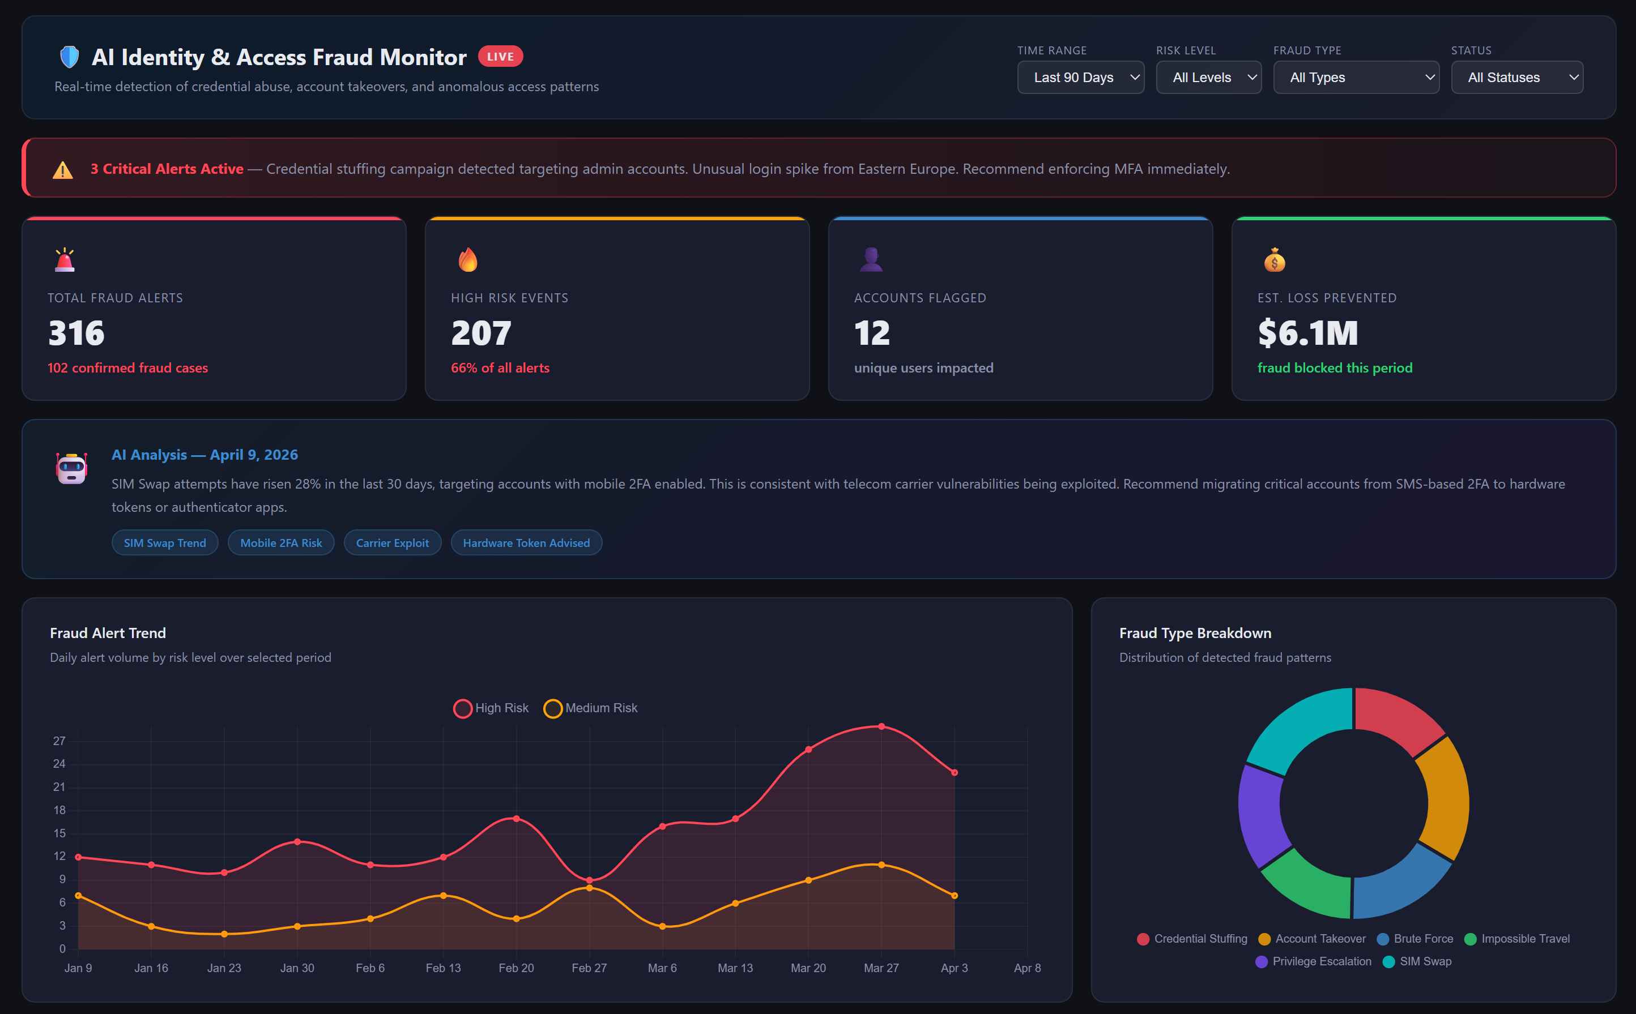Select the Carrier Exploit tag
The height and width of the screenshot is (1014, 1636).
pos(392,542)
